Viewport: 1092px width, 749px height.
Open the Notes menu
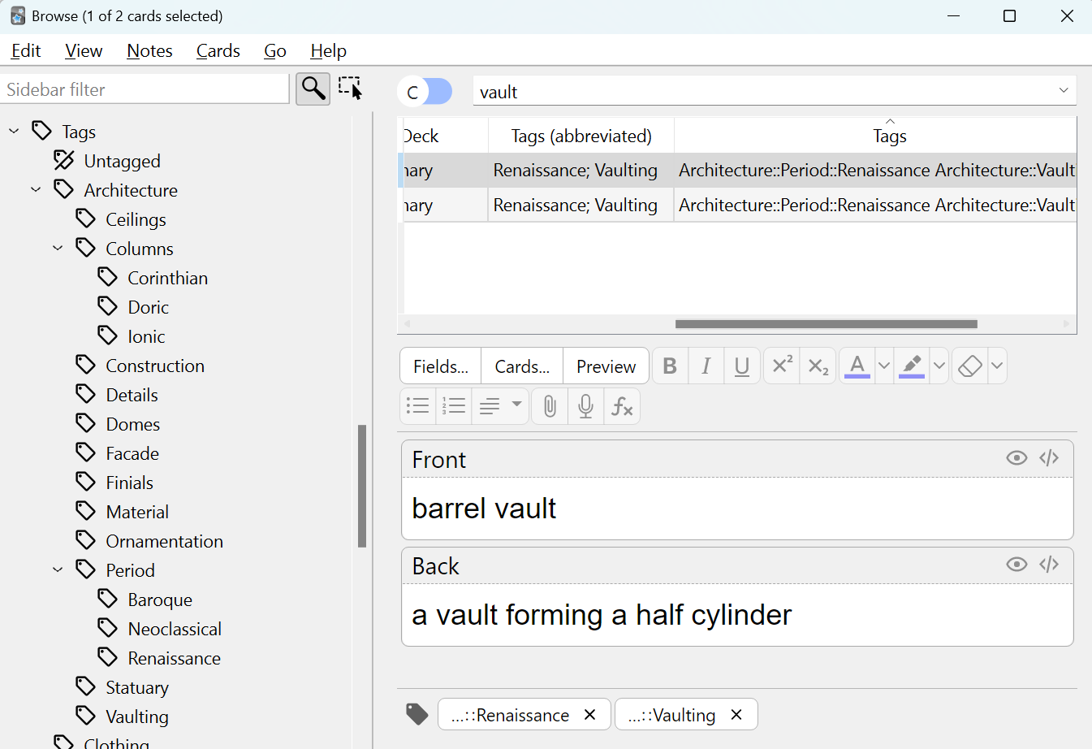pyautogui.click(x=149, y=50)
